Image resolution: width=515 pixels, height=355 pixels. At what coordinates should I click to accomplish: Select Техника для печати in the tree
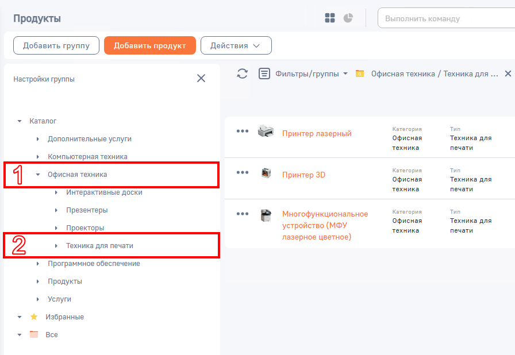click(99, 246)
